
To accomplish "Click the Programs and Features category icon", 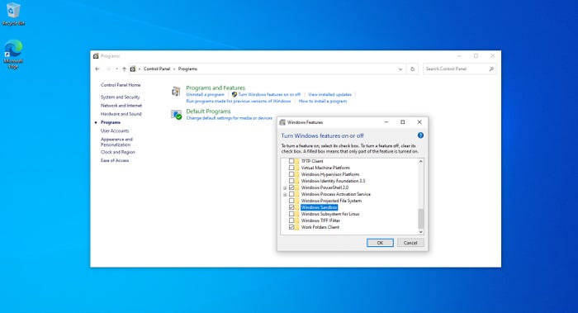I will (176, 91).
